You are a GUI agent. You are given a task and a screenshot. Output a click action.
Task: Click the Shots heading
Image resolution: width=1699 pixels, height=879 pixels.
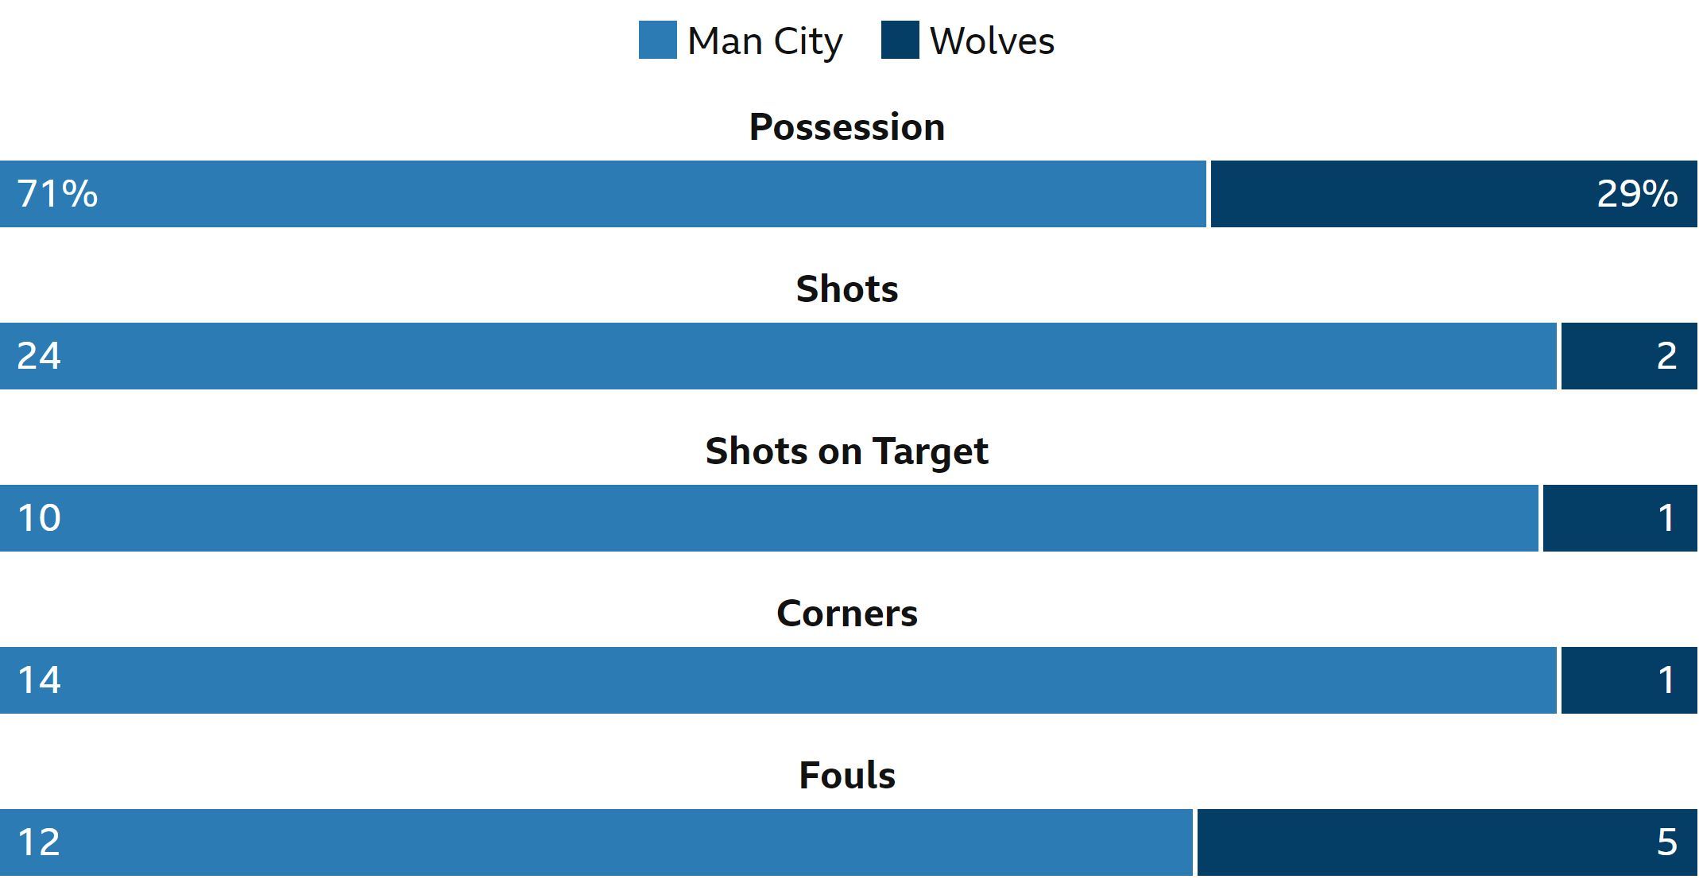click(x=847, y=289)
